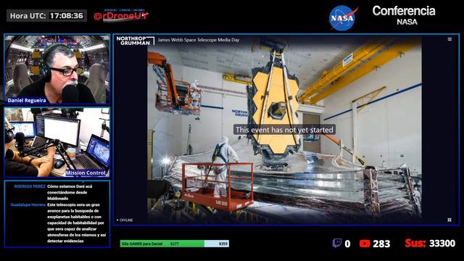
Task: Click the YouTube viewer count icon
Action: pyautogui.click(x=365, y=244)
